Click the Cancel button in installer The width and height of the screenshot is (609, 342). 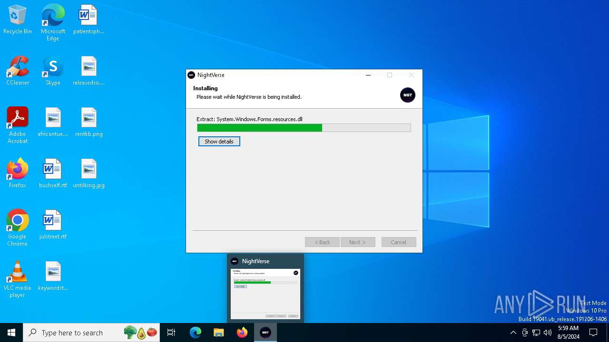point(399,242)
